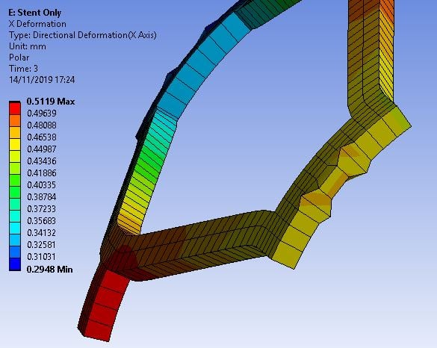Click the 0.46538 legend value
437x348 pixels.
point(42,137)
